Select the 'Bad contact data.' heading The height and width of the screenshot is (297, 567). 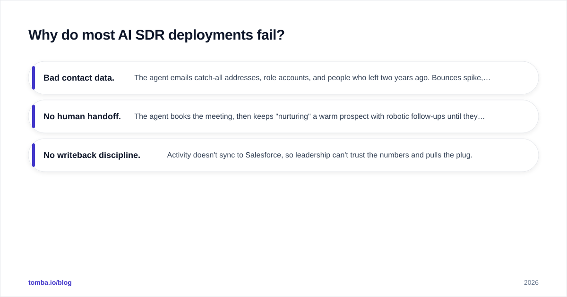click(x=79, y=78)
